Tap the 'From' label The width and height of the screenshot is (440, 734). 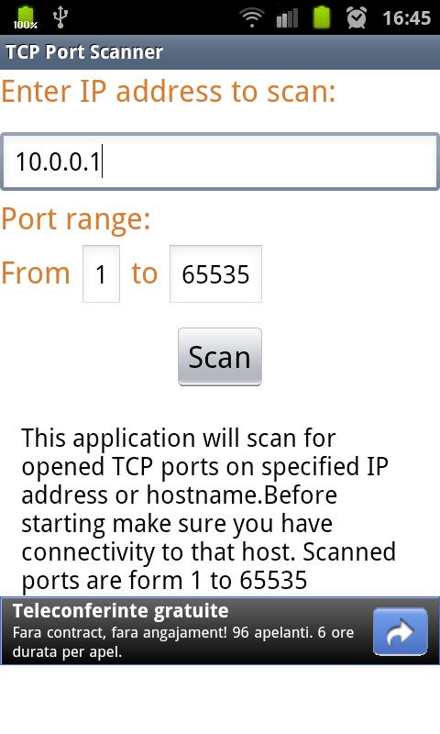click(36, 272)
